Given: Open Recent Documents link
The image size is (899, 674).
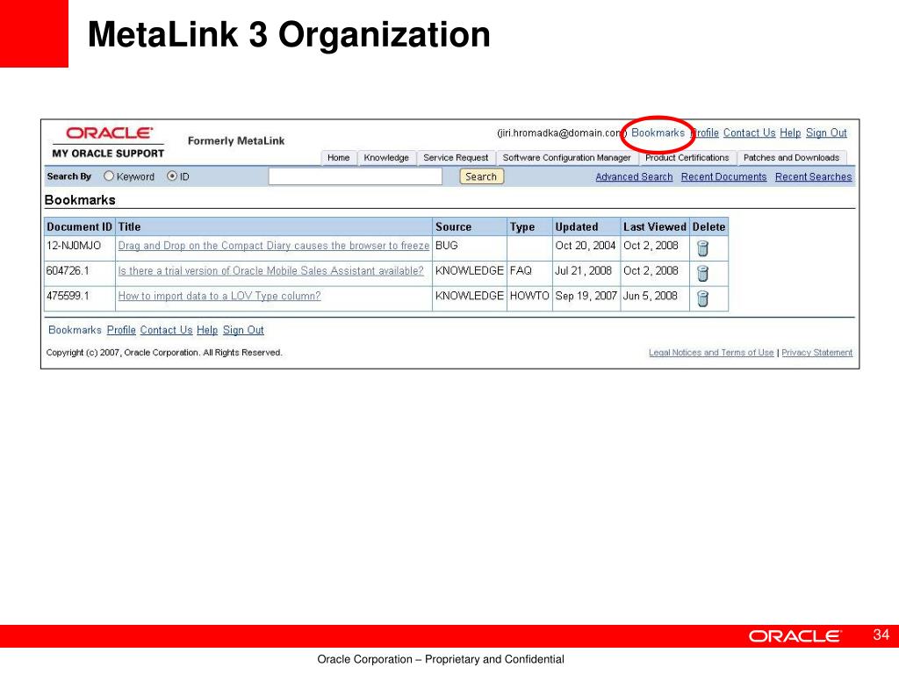Looking at the screenshot, I should pos(723,177).
